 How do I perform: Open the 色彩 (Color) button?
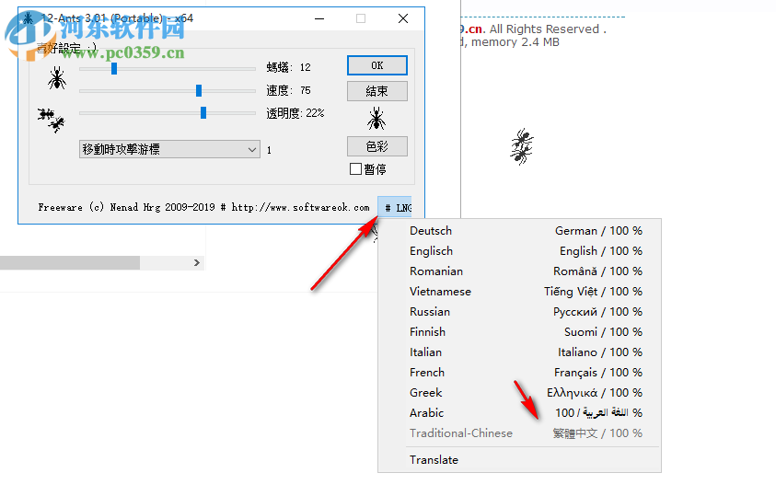377,146
